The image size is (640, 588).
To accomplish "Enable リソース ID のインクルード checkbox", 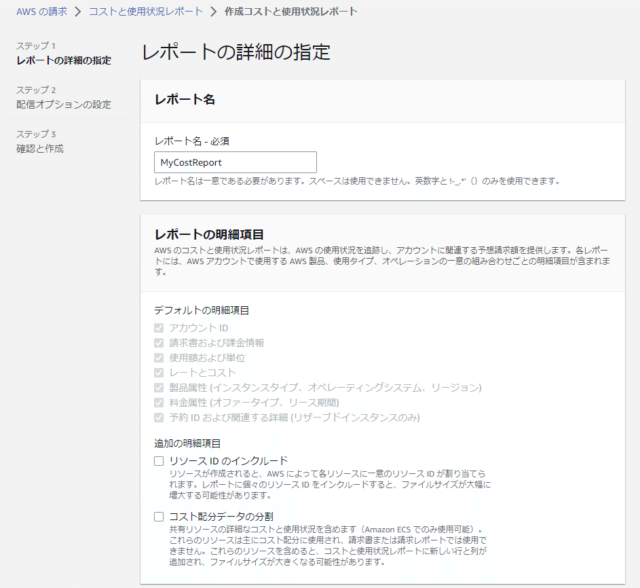I will [159, 461].
